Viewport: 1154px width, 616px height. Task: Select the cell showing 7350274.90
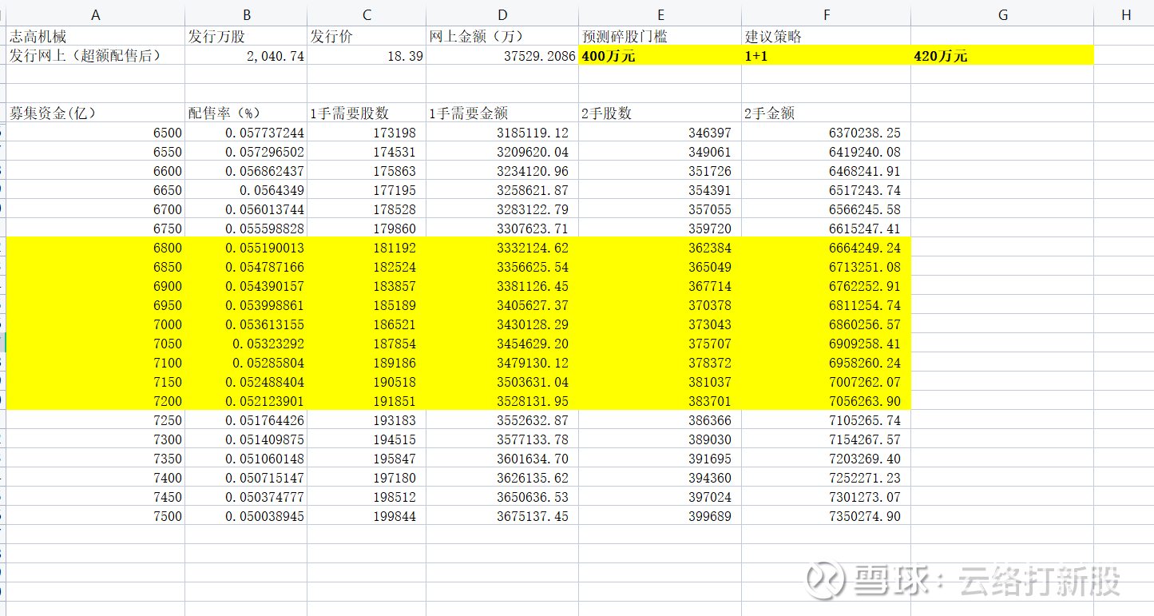coord(827,516)
